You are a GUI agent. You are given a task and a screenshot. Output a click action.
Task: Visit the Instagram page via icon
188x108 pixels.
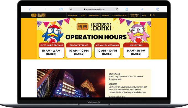[x=154, y=15]
